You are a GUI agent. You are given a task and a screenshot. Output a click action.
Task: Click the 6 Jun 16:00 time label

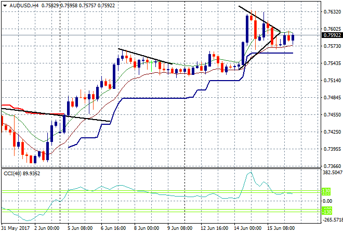pos(113,228)
